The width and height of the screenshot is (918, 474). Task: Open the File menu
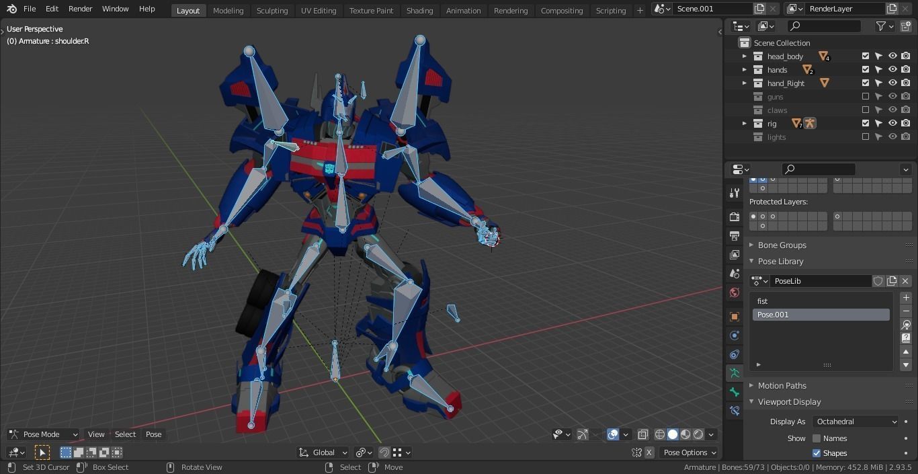tap(30, 9)
